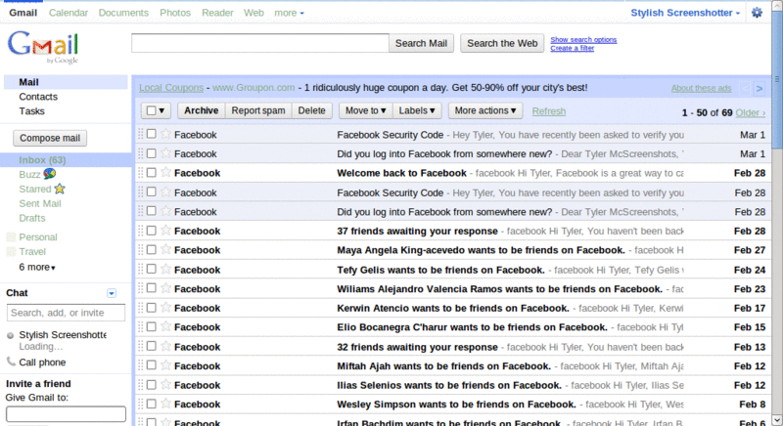
Task: Star the Wiliams Alejandro Valencia Ramos email
Action: (165, 288)
